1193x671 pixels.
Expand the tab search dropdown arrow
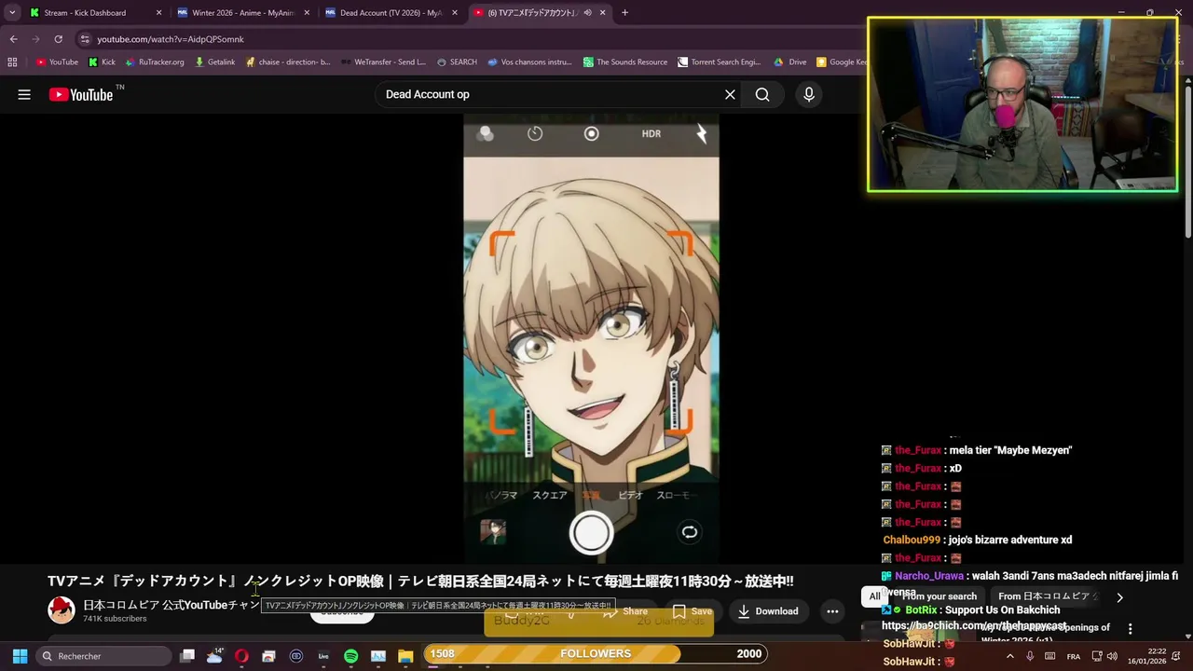[12, 13]
